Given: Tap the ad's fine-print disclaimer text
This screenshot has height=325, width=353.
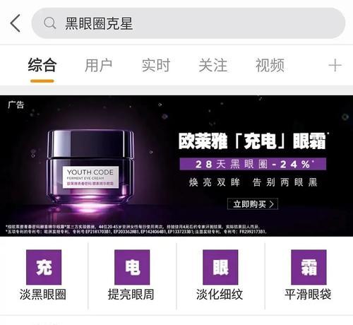Looking at the screenshot, I should [136, 229].
